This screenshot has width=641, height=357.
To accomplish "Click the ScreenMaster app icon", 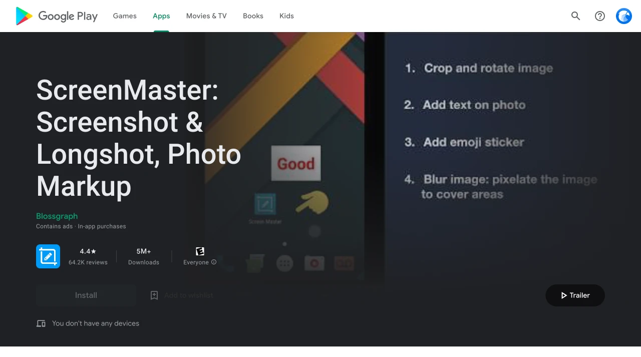I will pyautogui.click(x=48, y=256).
